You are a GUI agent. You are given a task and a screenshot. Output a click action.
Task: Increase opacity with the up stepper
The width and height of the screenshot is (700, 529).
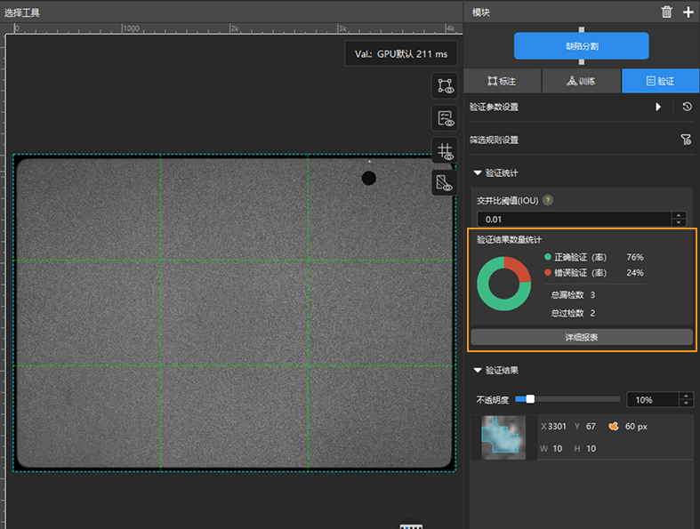686,396
